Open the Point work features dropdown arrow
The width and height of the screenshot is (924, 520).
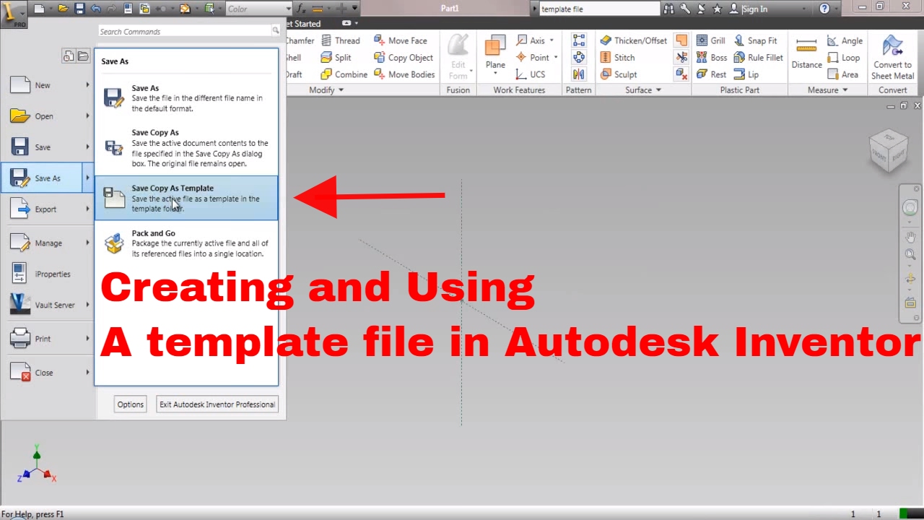[556, 57]
